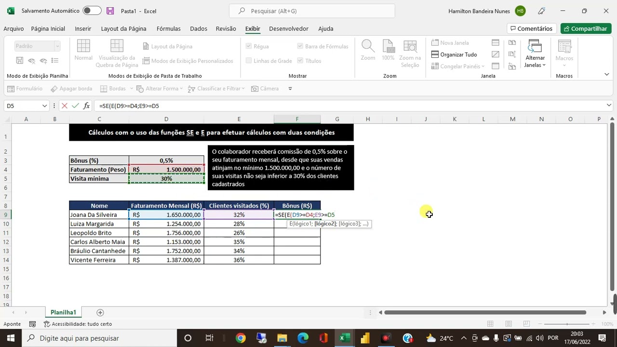Select cell with Joana Da Silveira
Screen dimensions: 617x347
[99, 215]
